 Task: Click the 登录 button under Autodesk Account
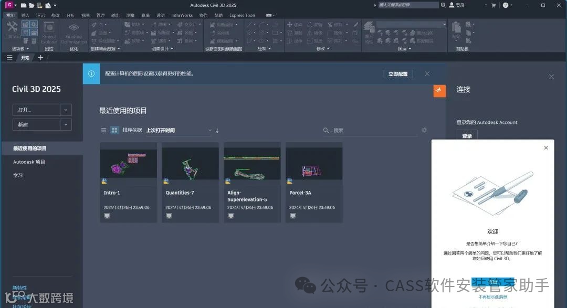(x=467, y=135)
